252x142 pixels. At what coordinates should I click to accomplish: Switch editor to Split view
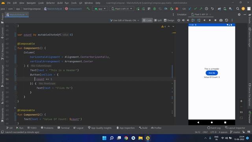[158, 20]
